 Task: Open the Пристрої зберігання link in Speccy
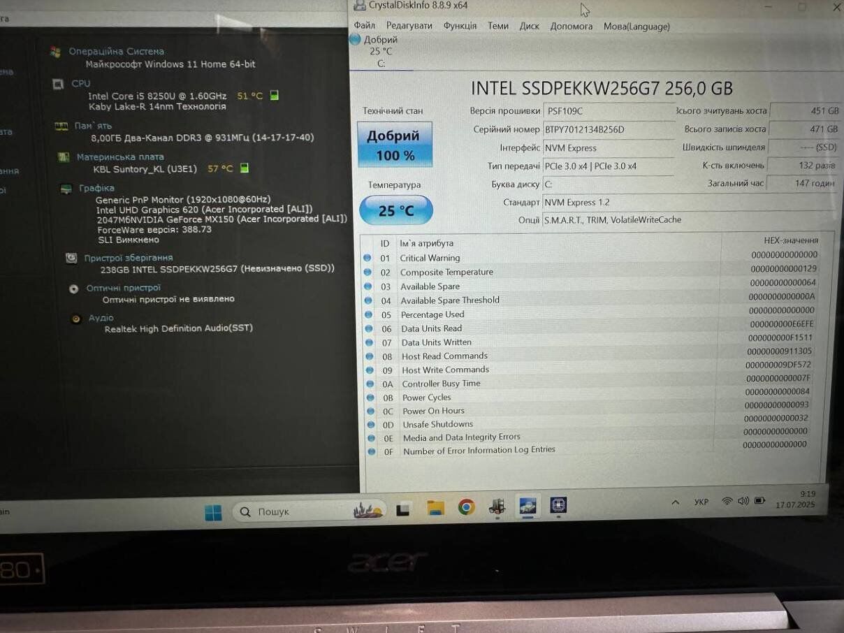[128, 258]
